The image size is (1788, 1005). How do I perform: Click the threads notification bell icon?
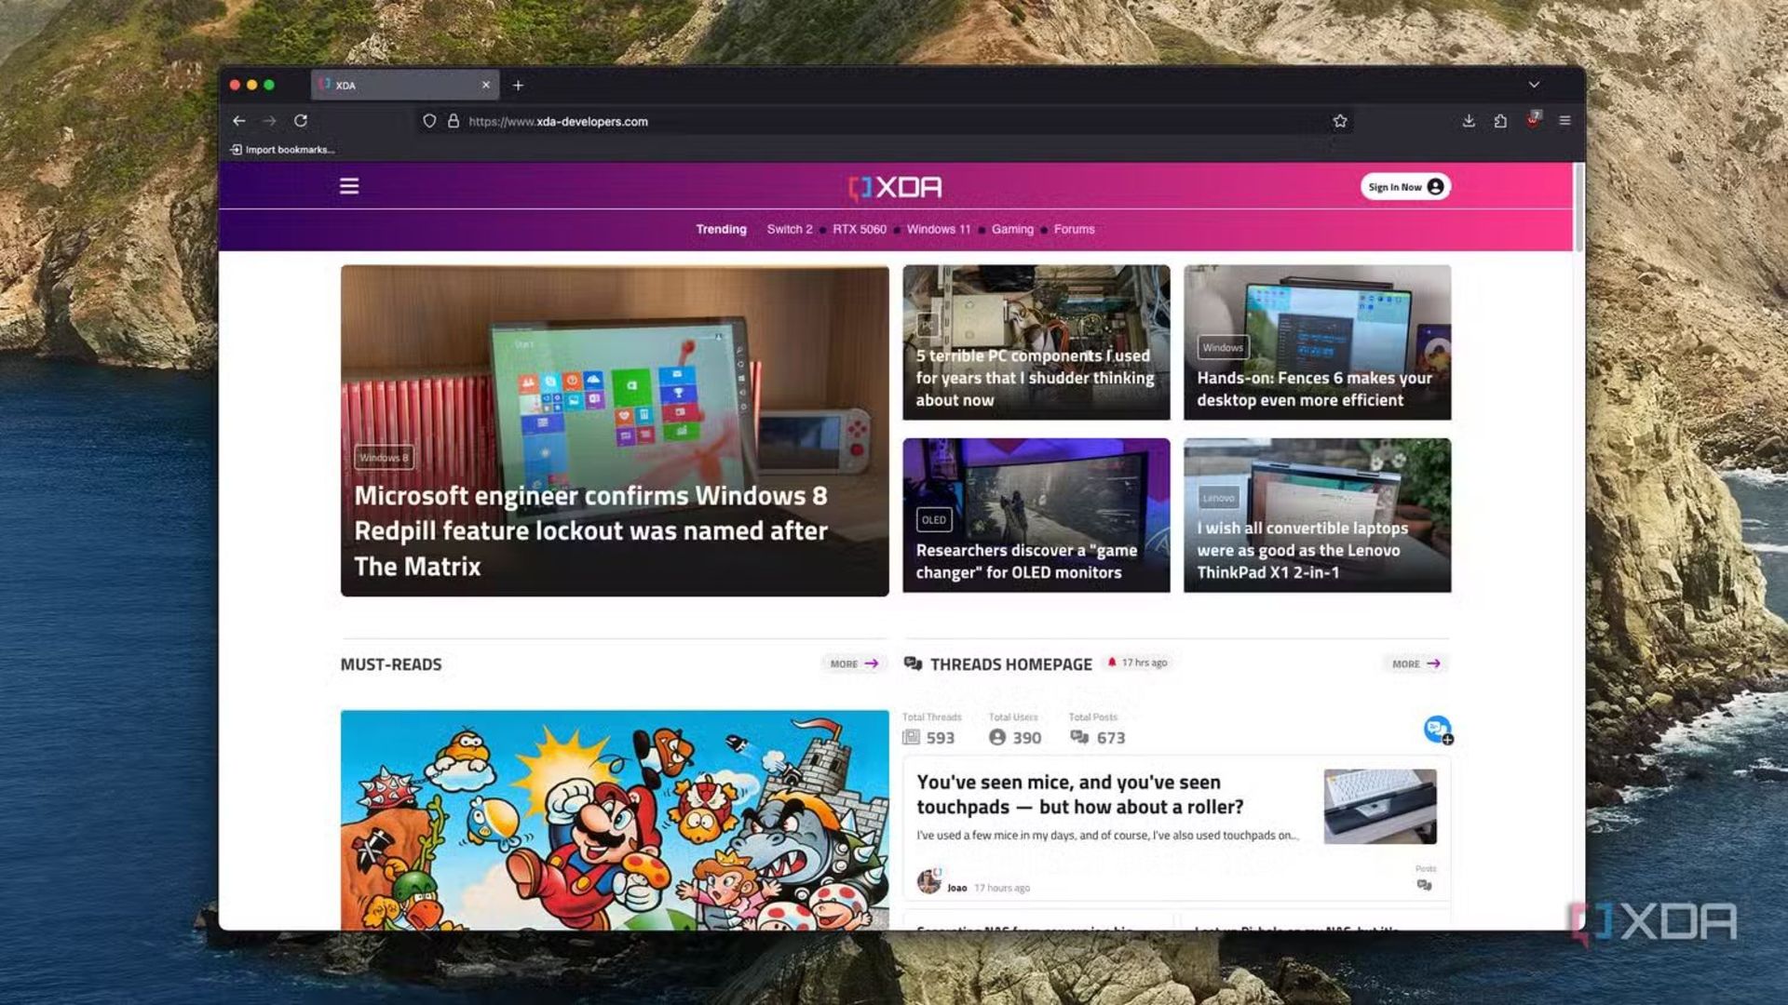click(x=1111, y=663)
